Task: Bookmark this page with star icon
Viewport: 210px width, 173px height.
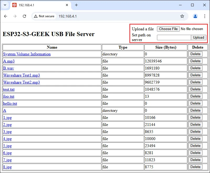Action: (182, 16)
